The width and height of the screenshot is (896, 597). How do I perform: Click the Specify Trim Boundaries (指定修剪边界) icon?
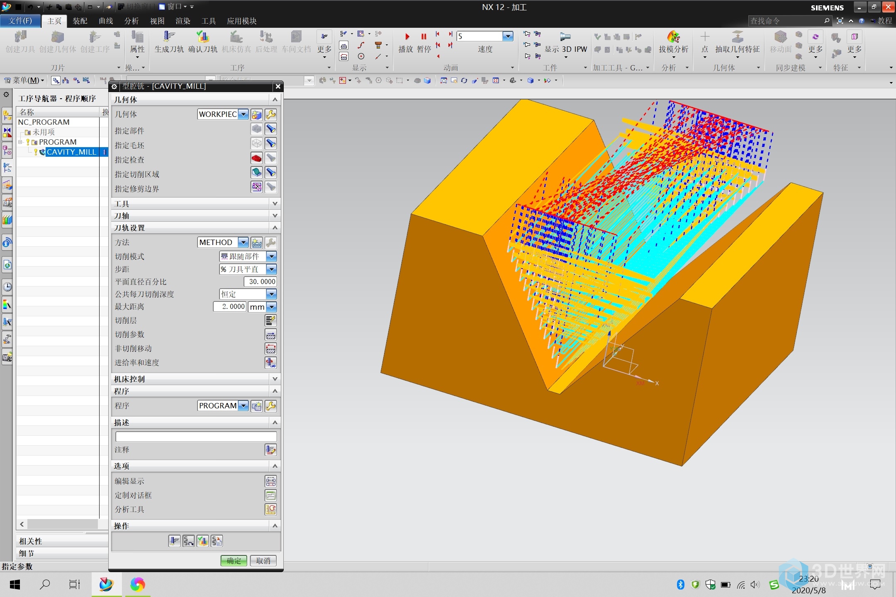point(257,187)
